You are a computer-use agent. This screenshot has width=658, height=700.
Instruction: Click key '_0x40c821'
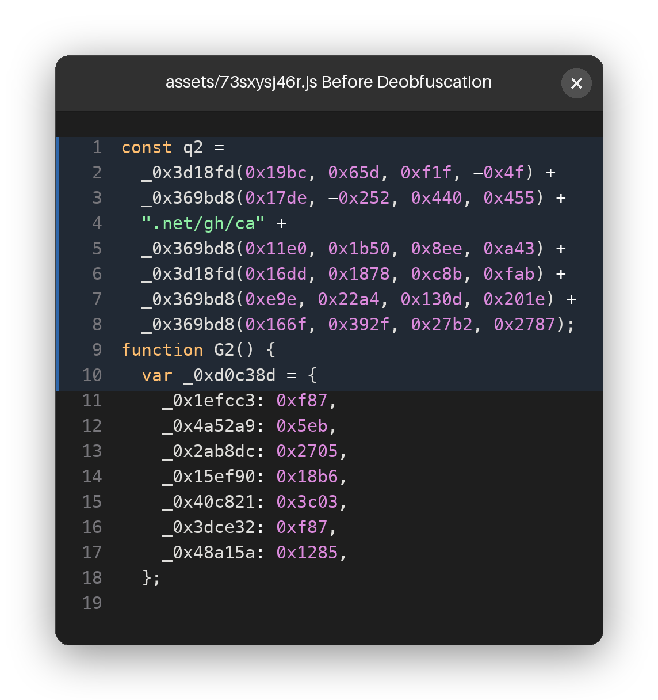point(209,502)
